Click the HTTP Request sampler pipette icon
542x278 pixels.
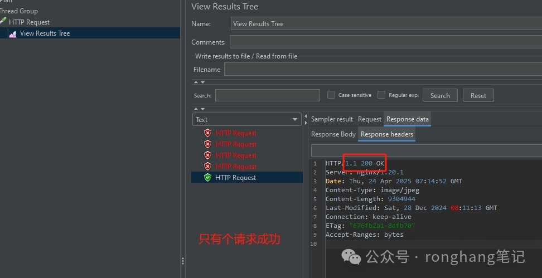coord(3,22)
